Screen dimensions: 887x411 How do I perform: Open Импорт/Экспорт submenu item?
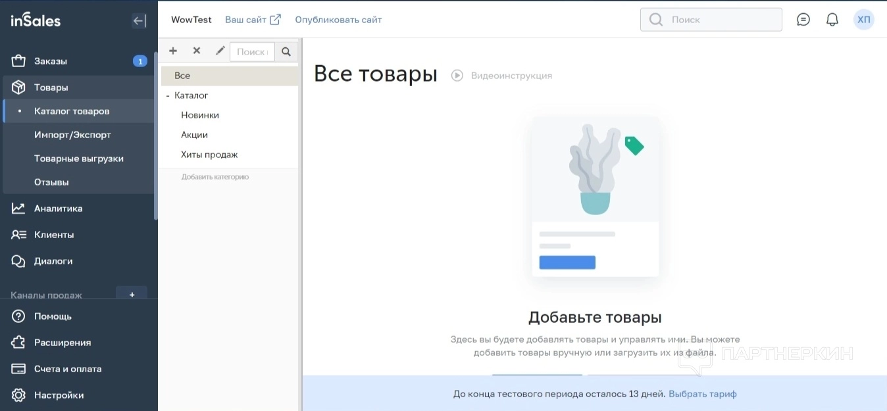[72, 135]
